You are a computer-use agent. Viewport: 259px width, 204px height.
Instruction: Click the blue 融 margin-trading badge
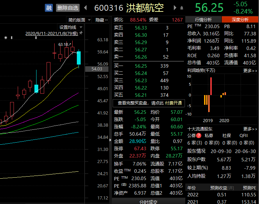(49, 8)
